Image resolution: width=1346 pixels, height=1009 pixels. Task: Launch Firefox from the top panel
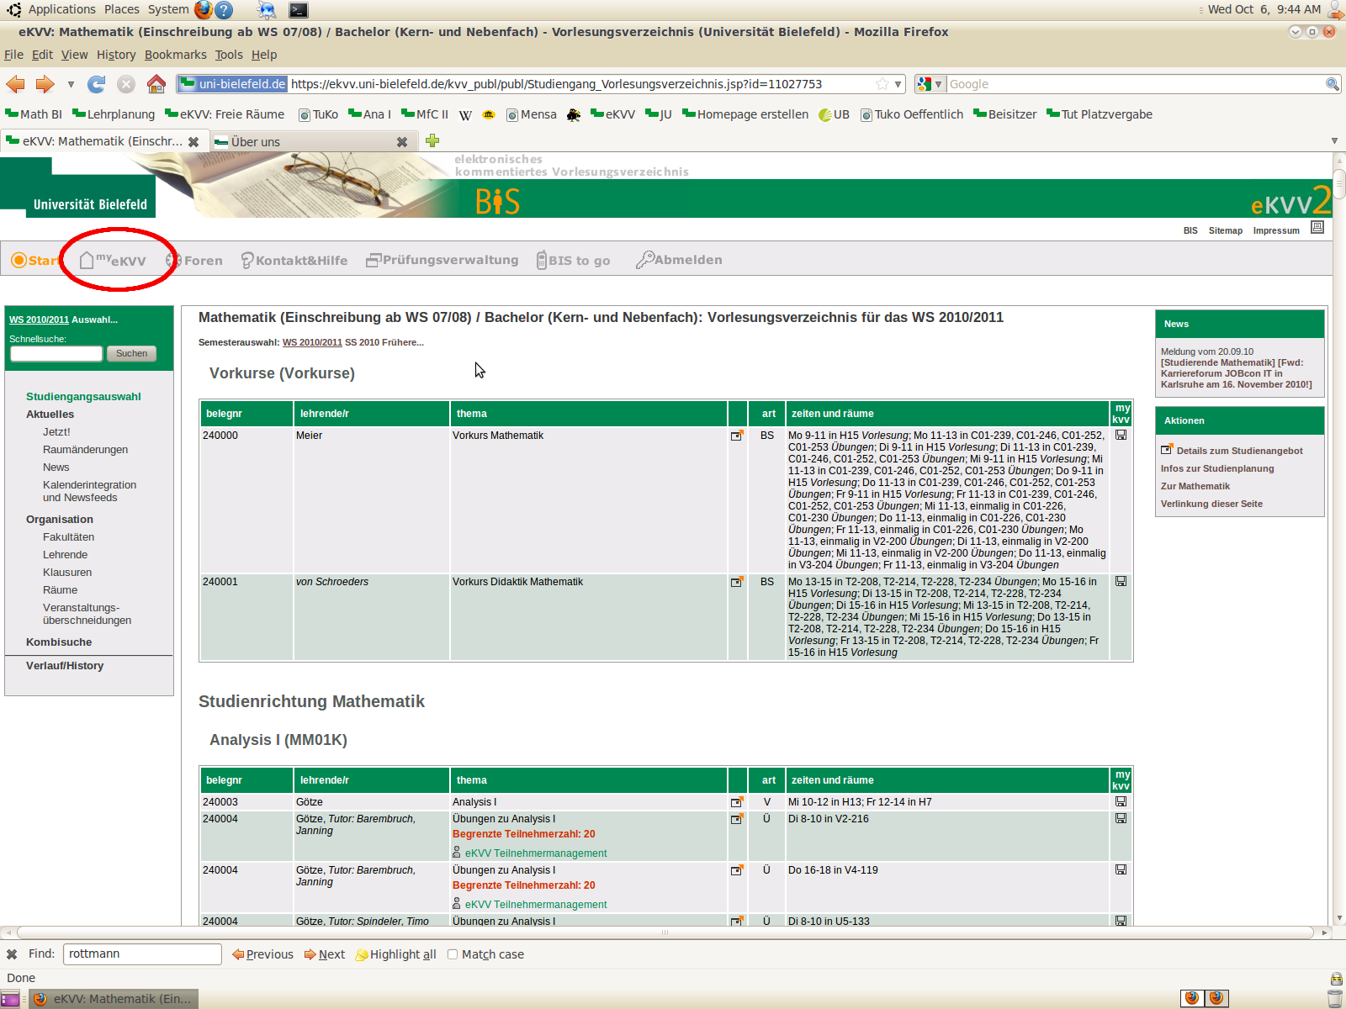[203, 10]
